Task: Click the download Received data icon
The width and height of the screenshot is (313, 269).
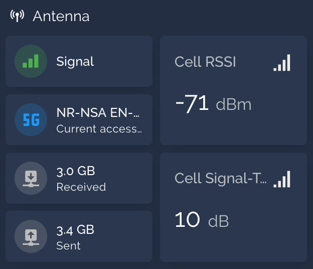Action: tap(31, 178)
